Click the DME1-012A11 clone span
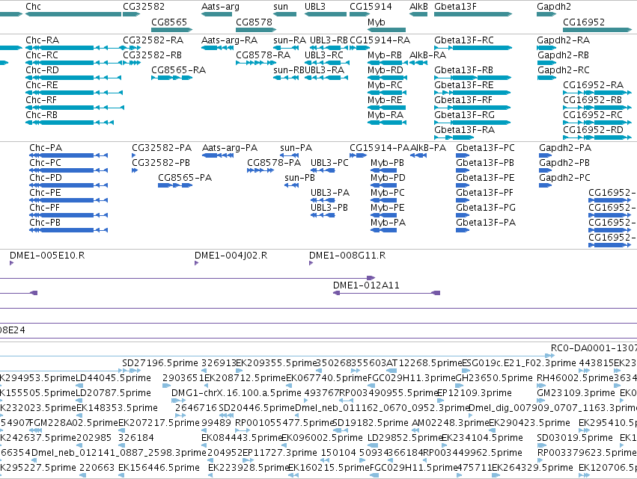The width and height of the screenshot is (637, 479). point(387,293)
